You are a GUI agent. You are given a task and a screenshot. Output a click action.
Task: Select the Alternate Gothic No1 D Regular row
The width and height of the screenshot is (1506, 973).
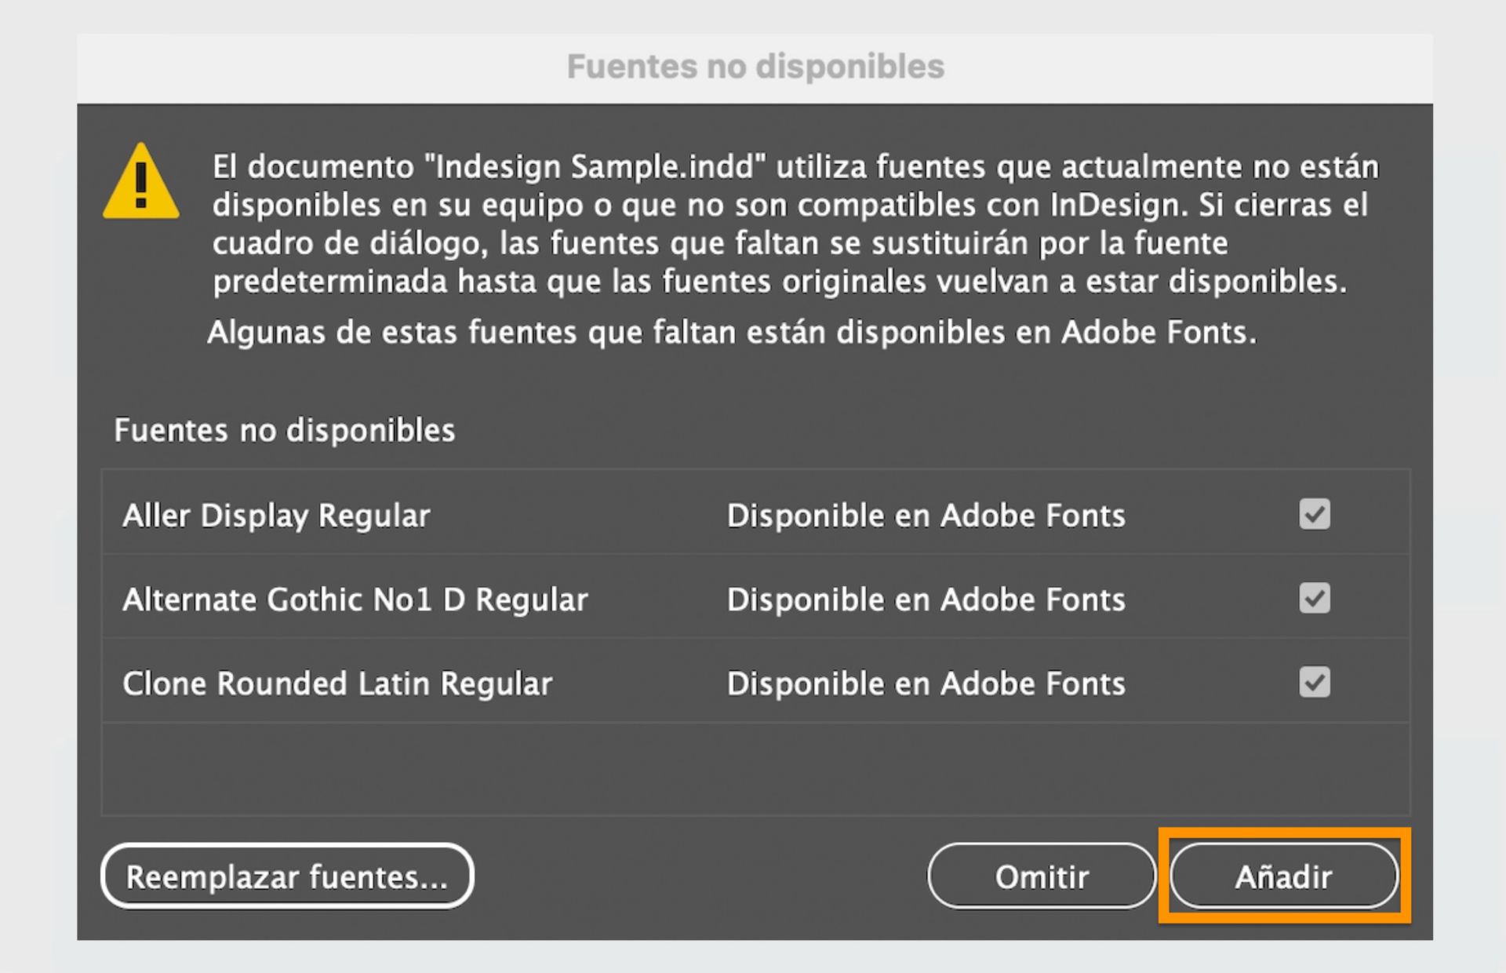pos(355,599)
